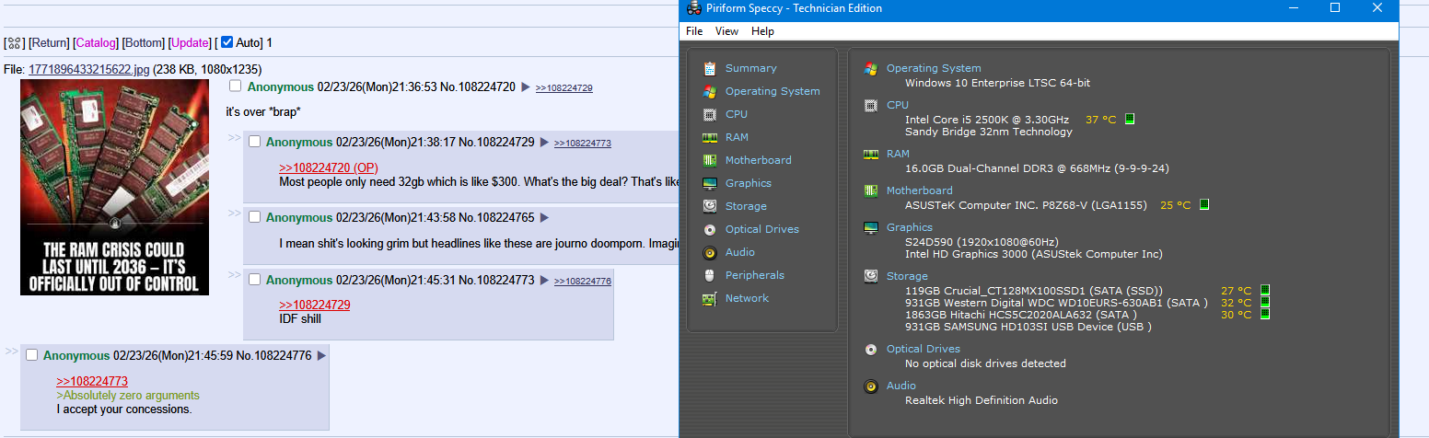The width and height of the screenshot is (1429, 438).
Task: Expand RAM crisis thumbnail image
Action: pyautogui.click(x=115, y=187)
